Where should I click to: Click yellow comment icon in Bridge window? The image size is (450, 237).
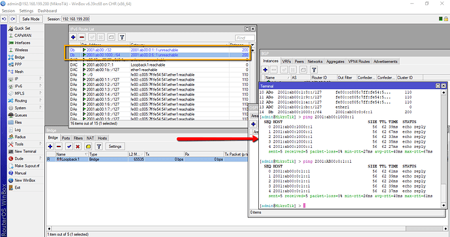88,146
